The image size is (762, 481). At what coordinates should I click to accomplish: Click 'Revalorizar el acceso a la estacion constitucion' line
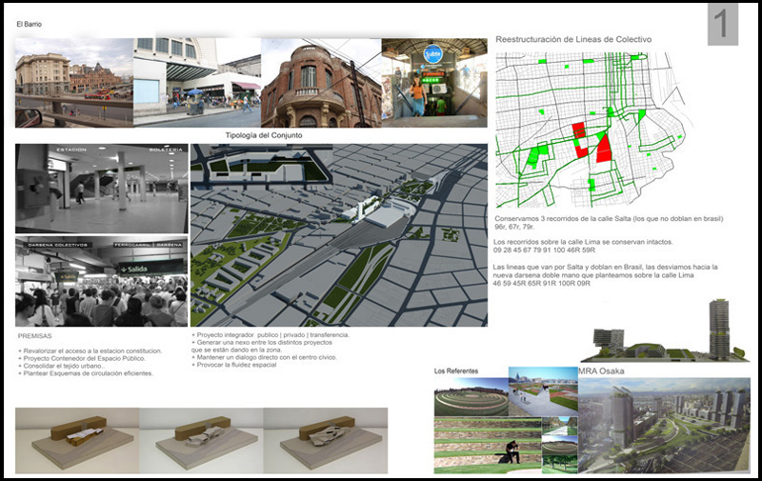coord(90,351)
